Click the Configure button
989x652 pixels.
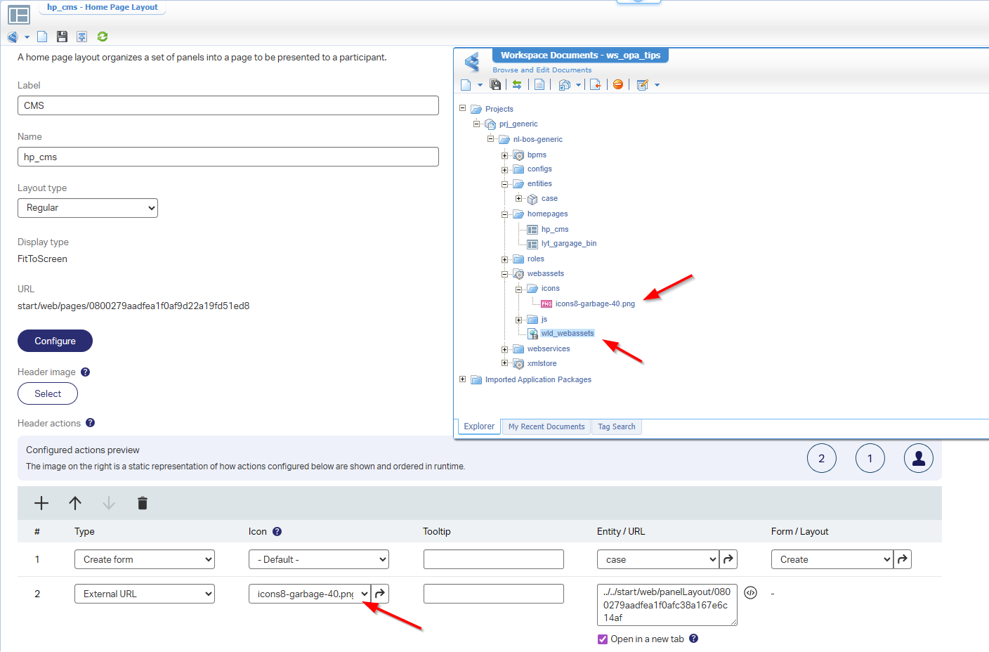tap(55, 341)
